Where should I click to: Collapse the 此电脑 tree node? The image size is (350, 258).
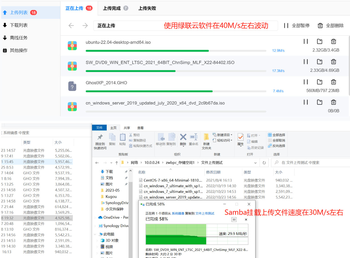[95, 234]
